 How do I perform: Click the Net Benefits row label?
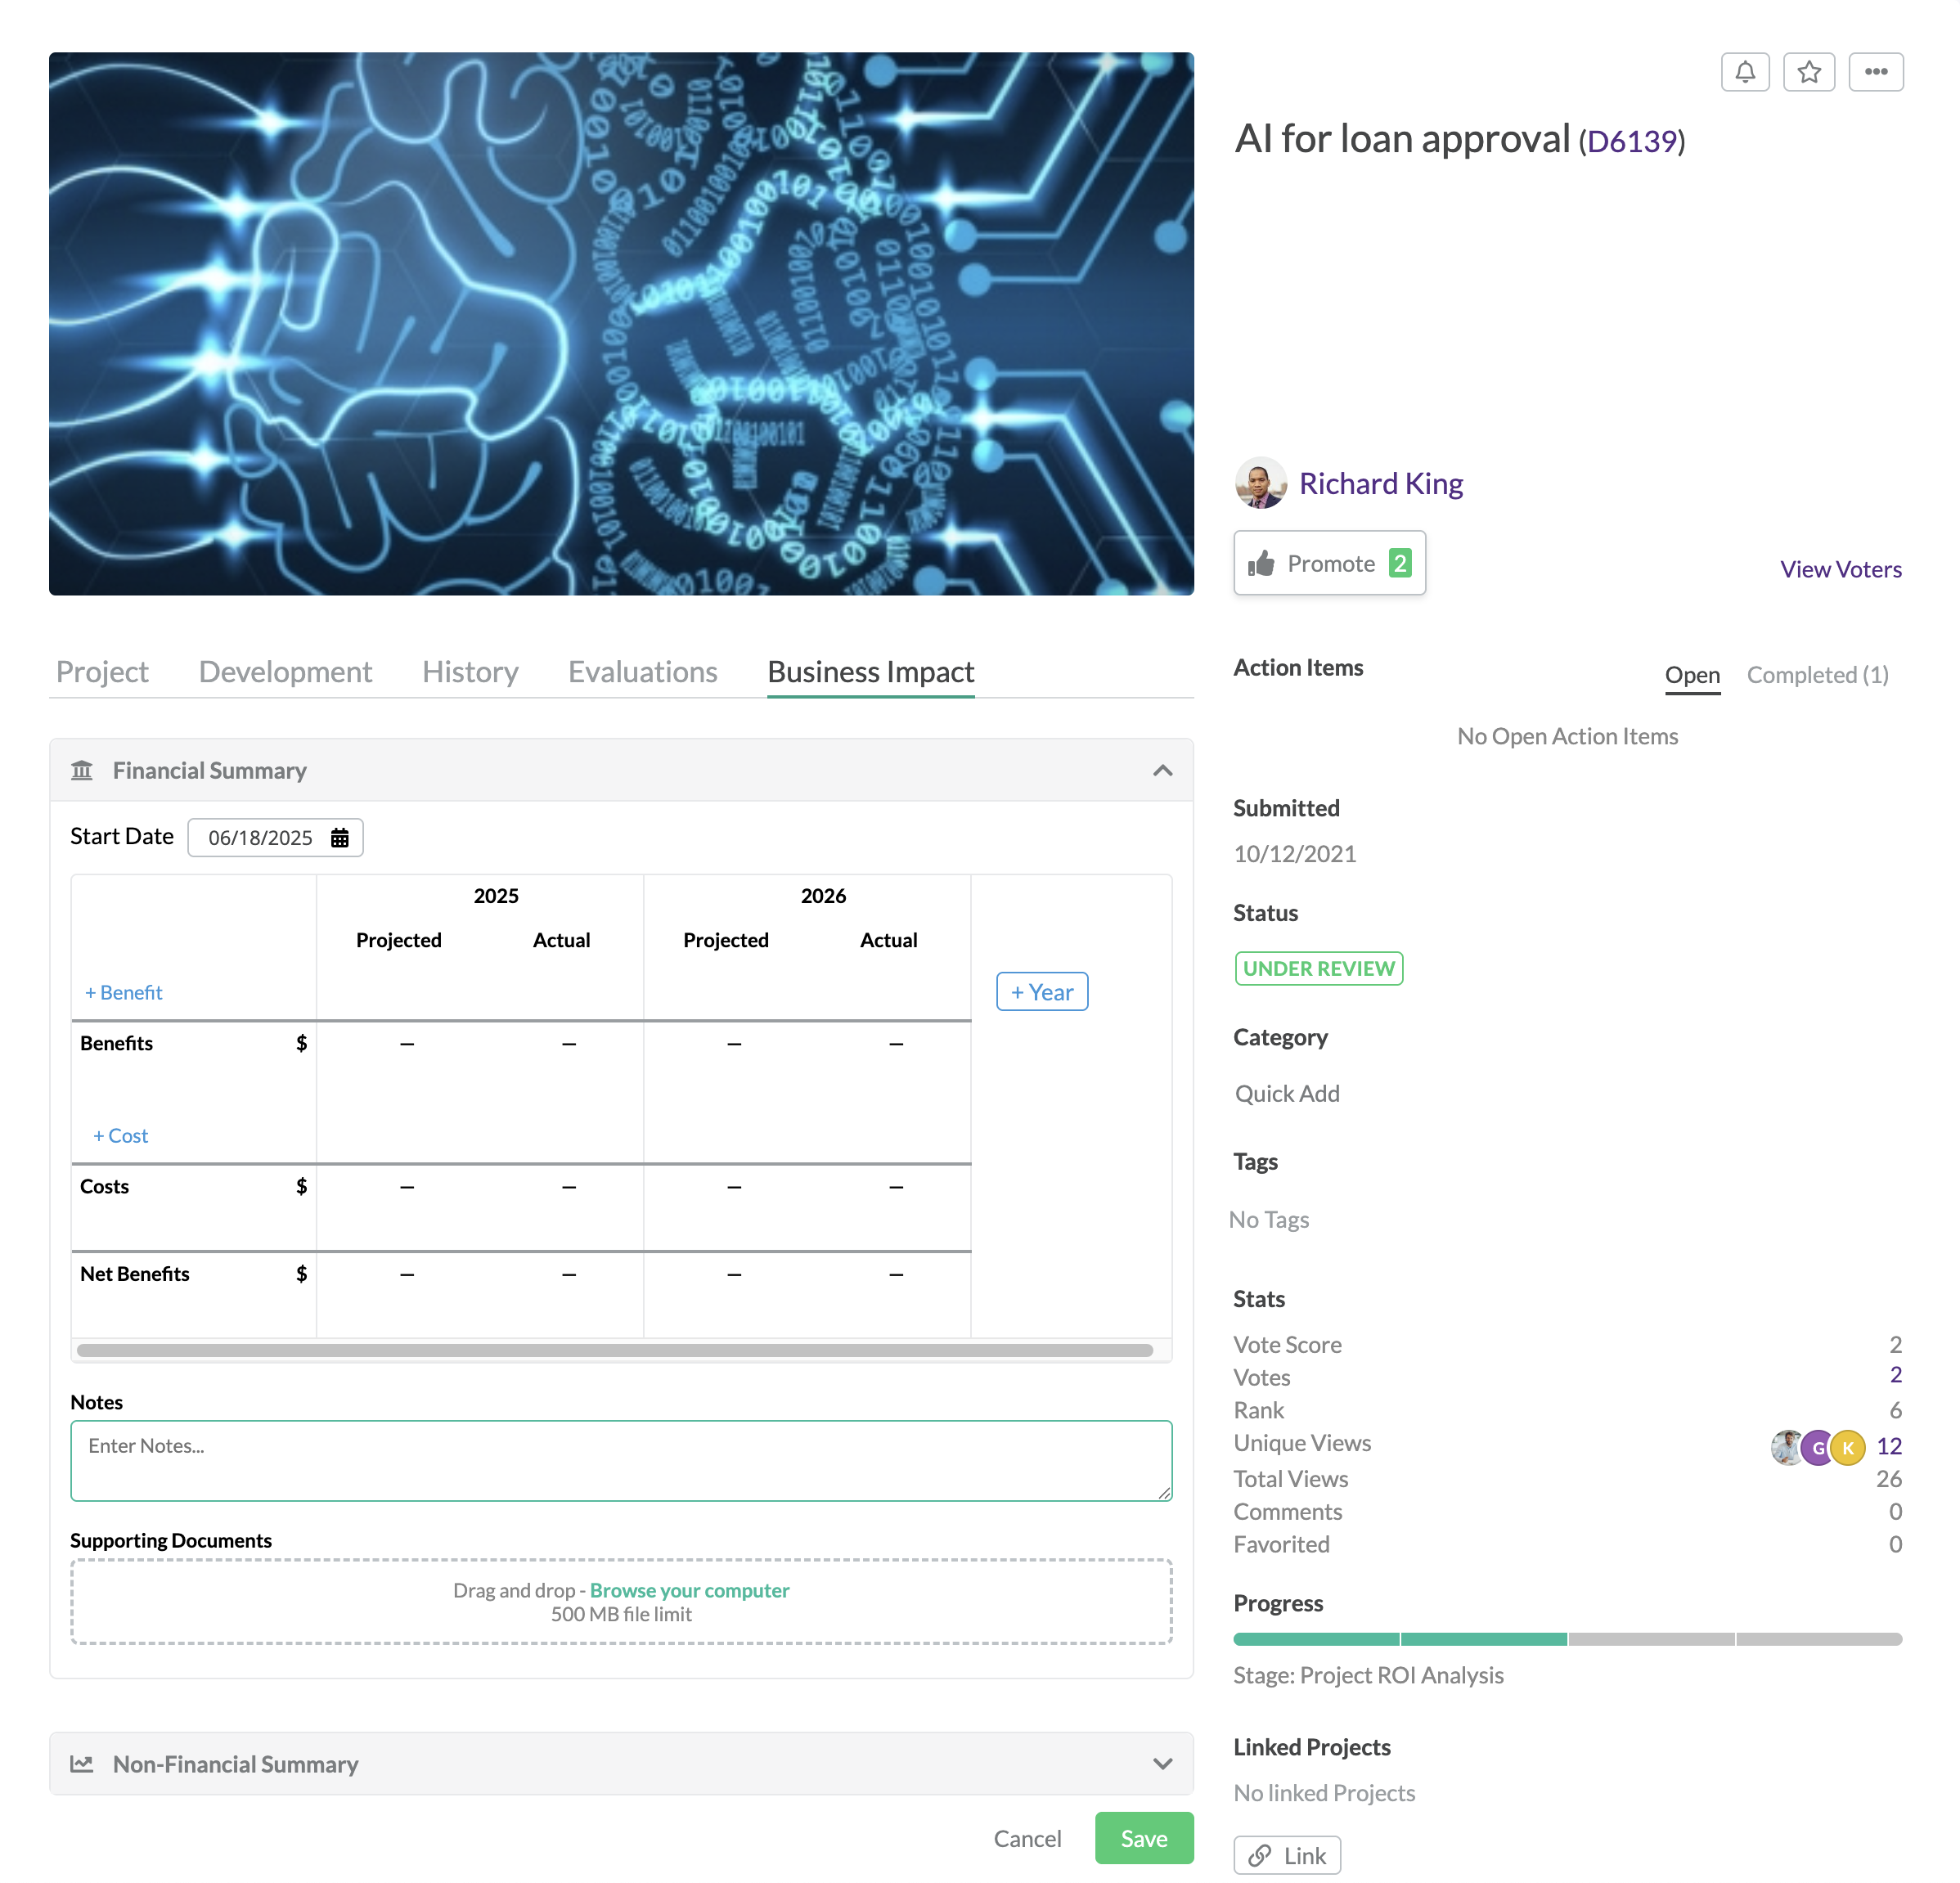tap(135, 1273)
